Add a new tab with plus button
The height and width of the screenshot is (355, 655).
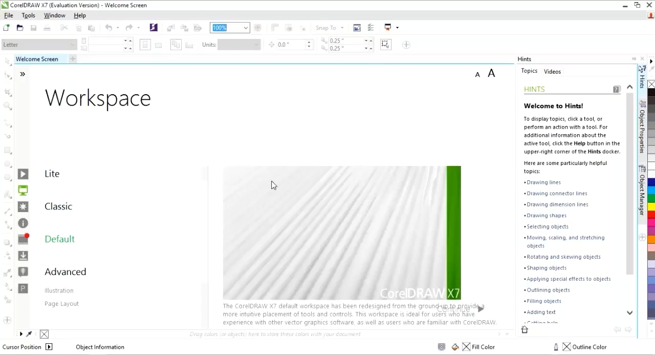point(73,59)
